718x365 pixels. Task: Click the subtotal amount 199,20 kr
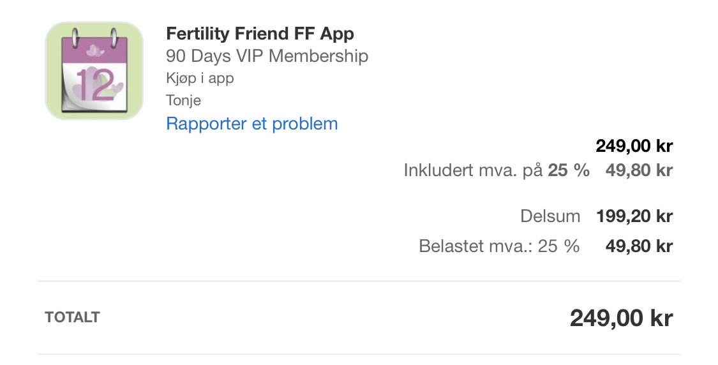click(x=634, y=216)
